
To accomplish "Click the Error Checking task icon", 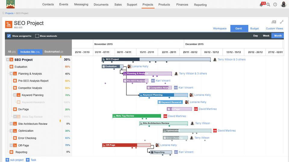I will click(15, 138).
